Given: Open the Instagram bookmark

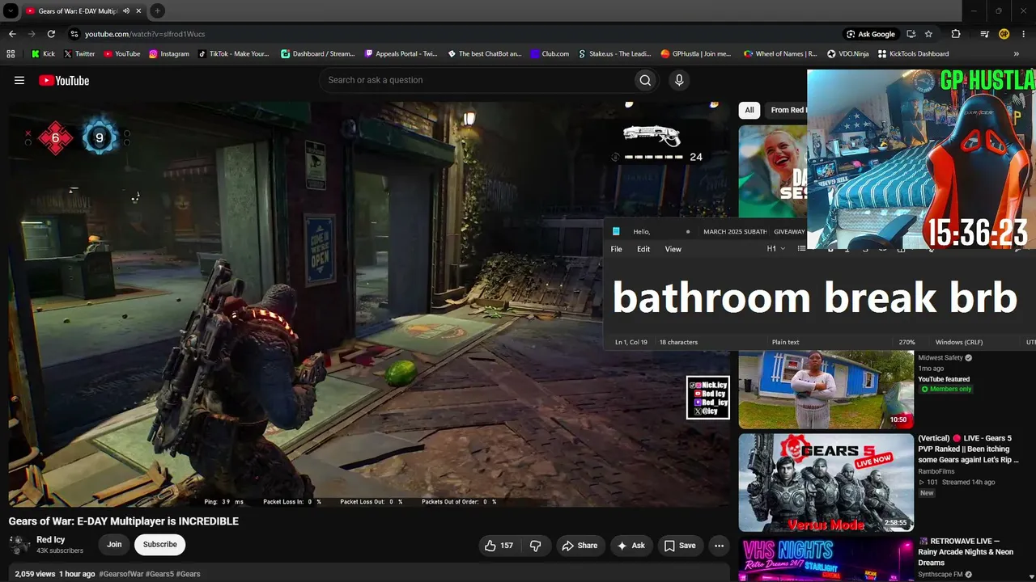Looking at the screenshot, I should 168,54.
